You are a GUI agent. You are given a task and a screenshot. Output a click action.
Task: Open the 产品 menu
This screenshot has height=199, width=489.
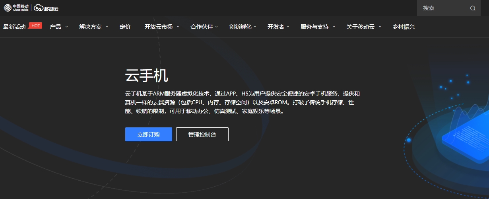(55, 27)
